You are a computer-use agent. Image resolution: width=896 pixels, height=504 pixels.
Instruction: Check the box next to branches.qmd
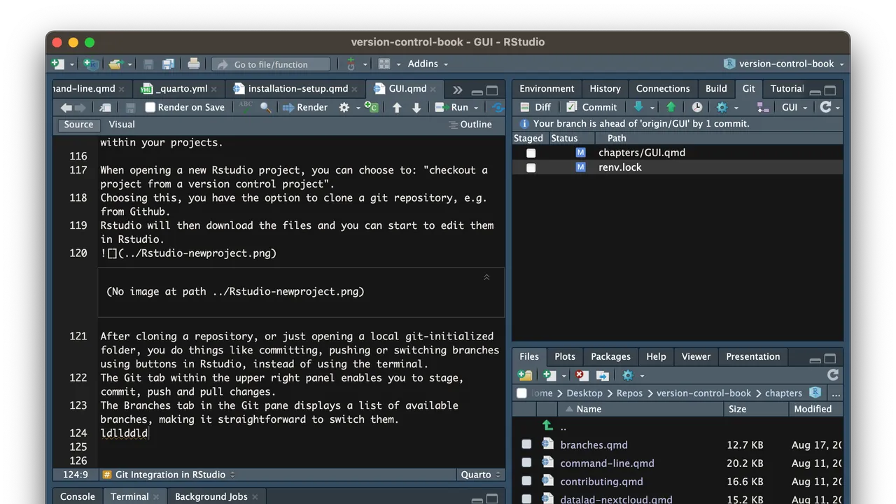click(526, 444)
